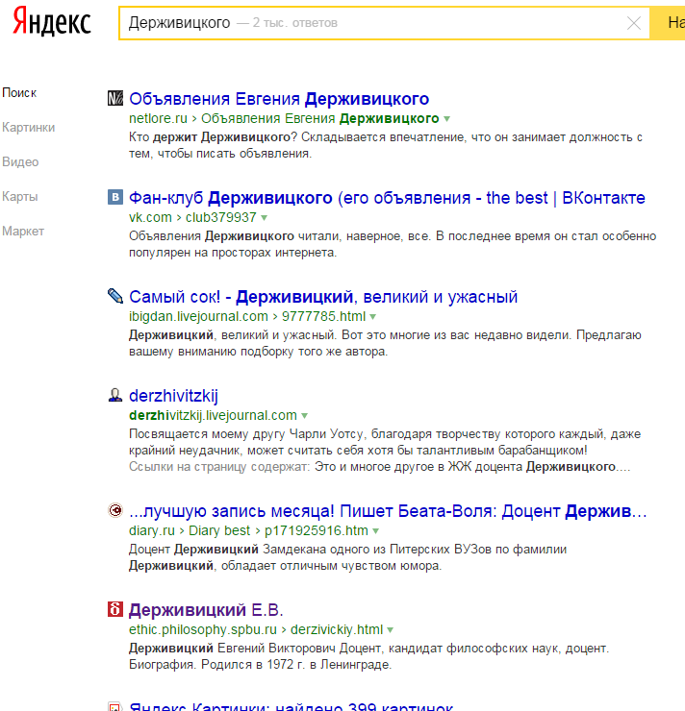Viewport: 685px width, 711px height.
Task: Click ibigdan.livejournal.com domain link
Action: [198, 316]
